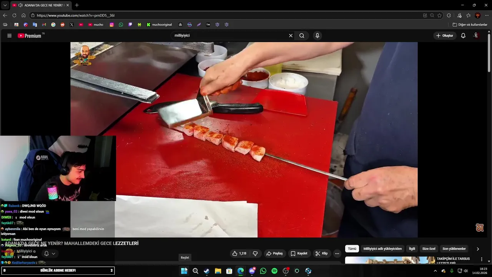This screenshot has width=492, height=277.
Task: Open TAKİPÇİM İLE TARSUS LEZZETLERİ thumbnail
Action: (390, 260)
